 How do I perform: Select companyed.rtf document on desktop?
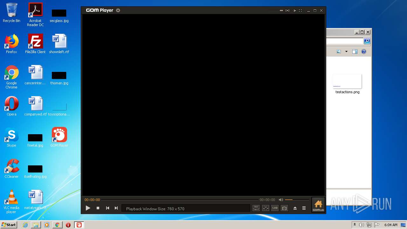[35, 106]
